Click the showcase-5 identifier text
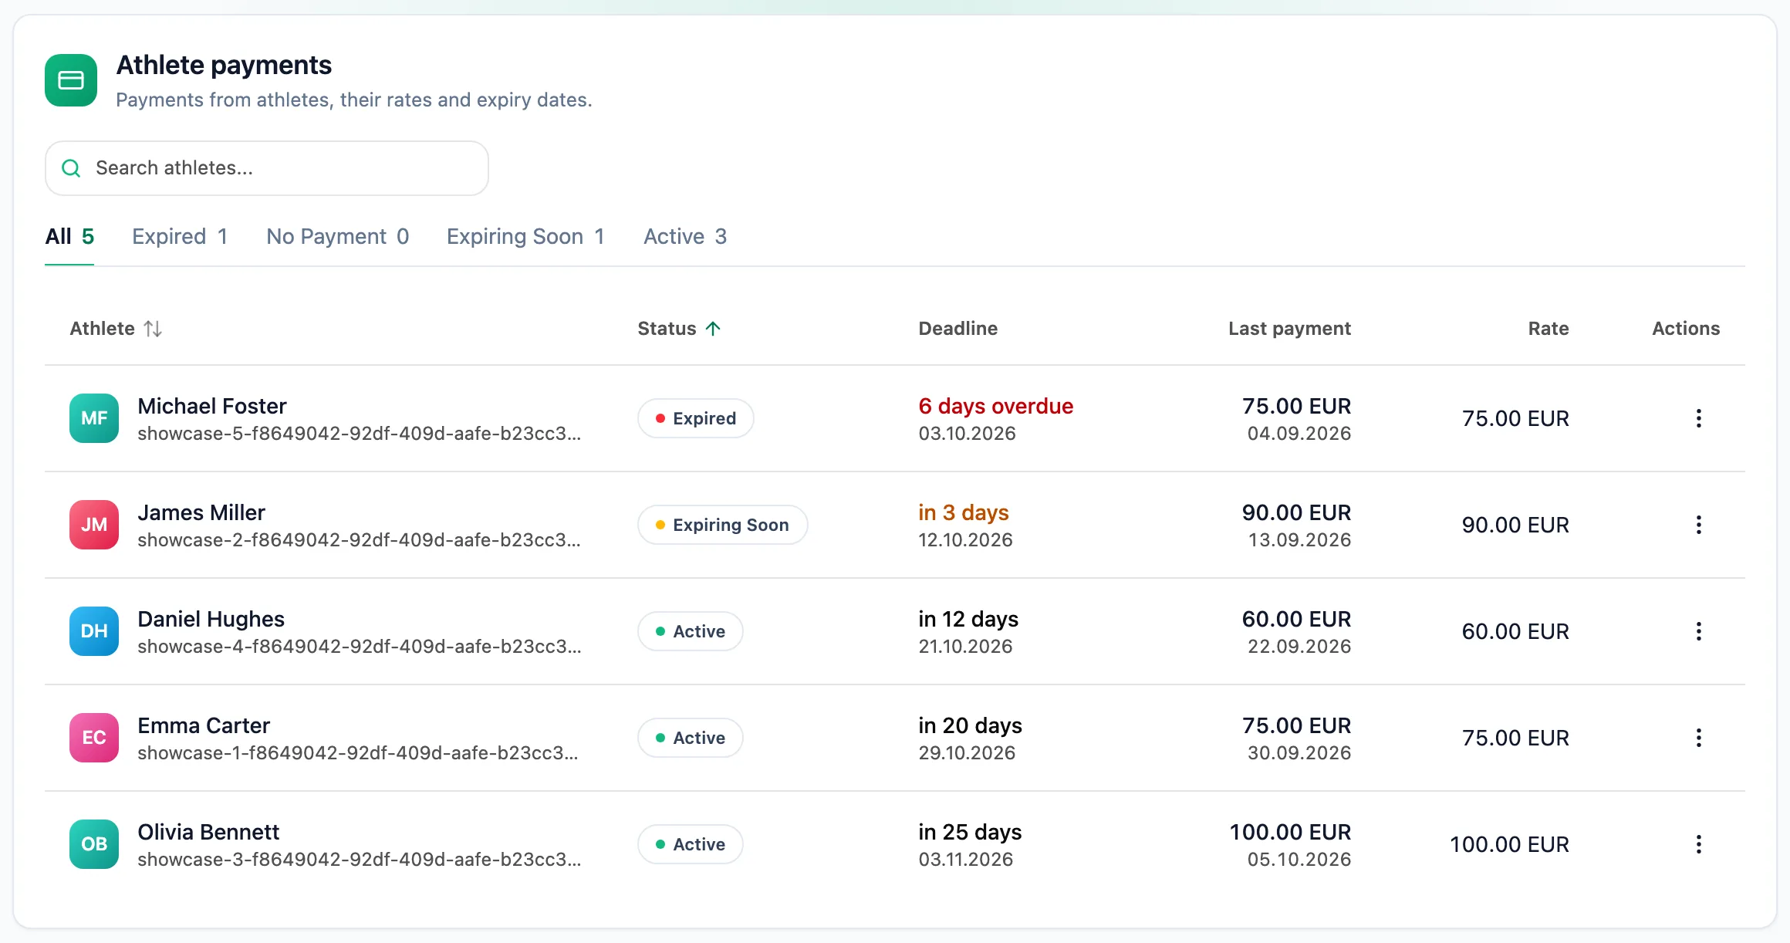The width and height of the screenshot is (1790, 943). pyautogui.click(x=360, y=434)
